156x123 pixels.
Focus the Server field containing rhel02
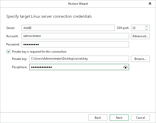68,28
